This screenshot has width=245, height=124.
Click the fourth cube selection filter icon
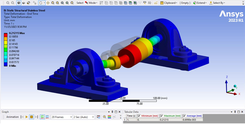pyautogui.click(x=121, y=3)
